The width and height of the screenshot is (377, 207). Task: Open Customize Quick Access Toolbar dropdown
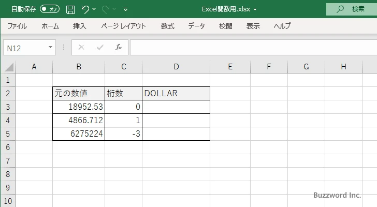(x=125, y=9)
